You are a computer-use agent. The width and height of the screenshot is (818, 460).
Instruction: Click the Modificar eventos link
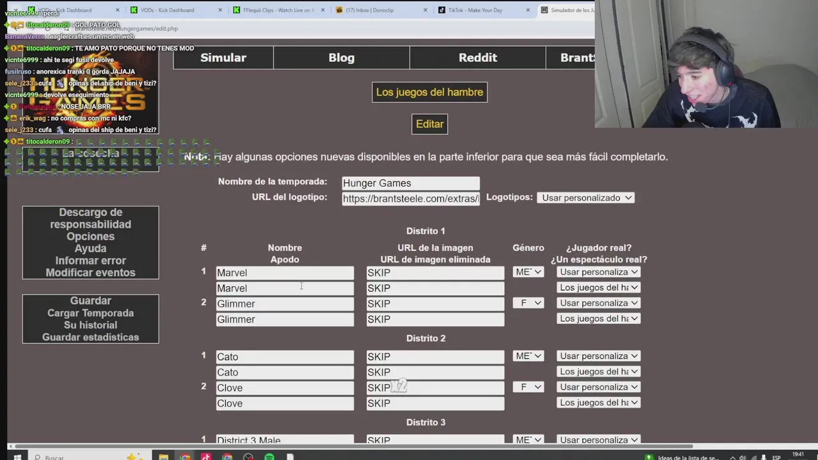point(91,273)
